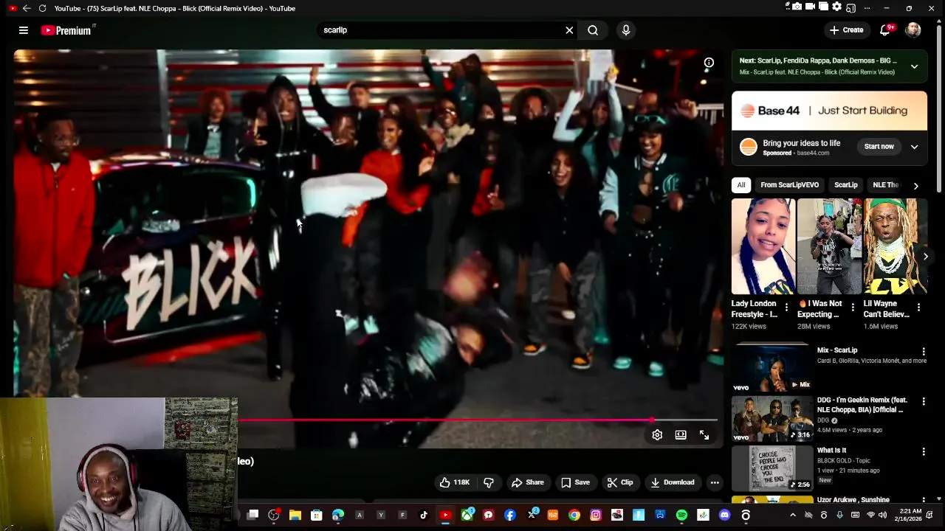Show next shorts with right arrow
The height and width of the screenshot is (531, 945).
tap(925, 257)
